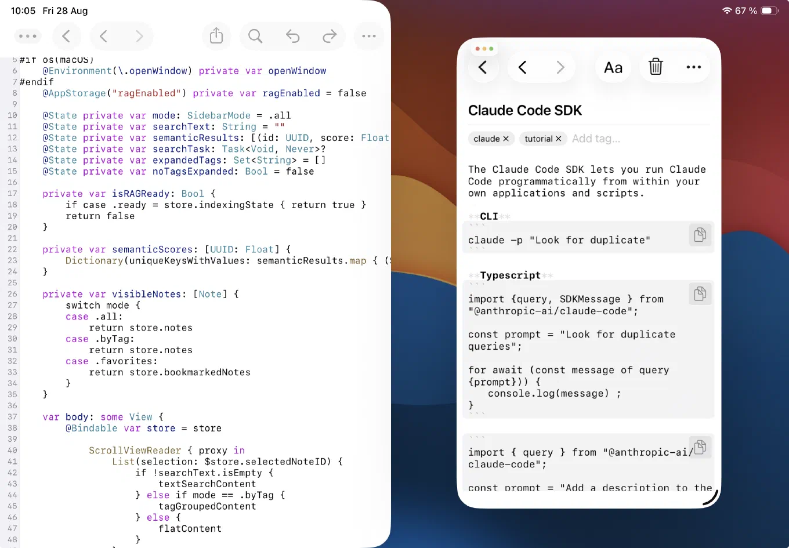
Task: Open the notes window more options ellipsis
Action: click(x=694, y=67)
